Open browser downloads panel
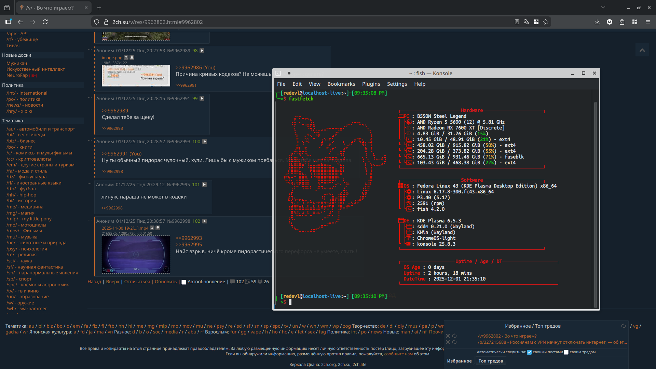Image resolution: width=656 pixels, height=369 pixels. point(597,22)
